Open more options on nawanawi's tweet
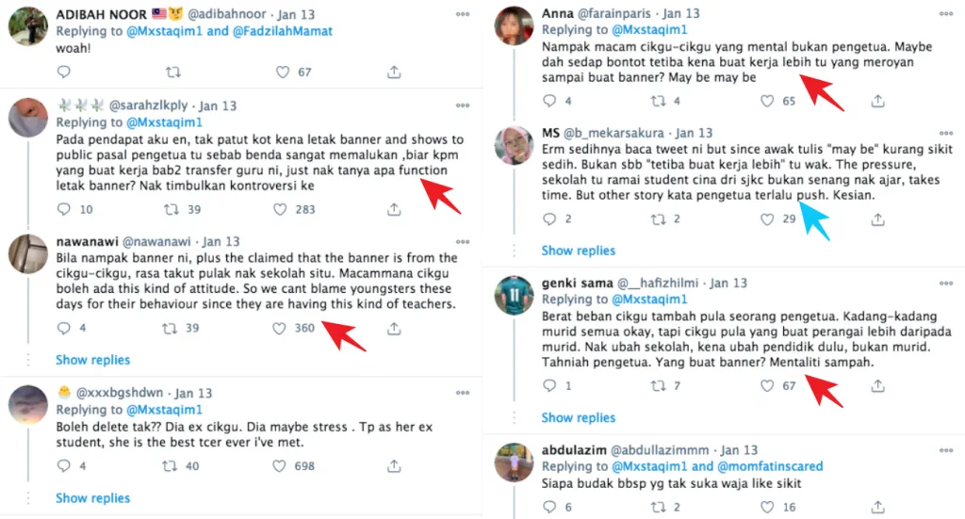 tap(462, 241)
